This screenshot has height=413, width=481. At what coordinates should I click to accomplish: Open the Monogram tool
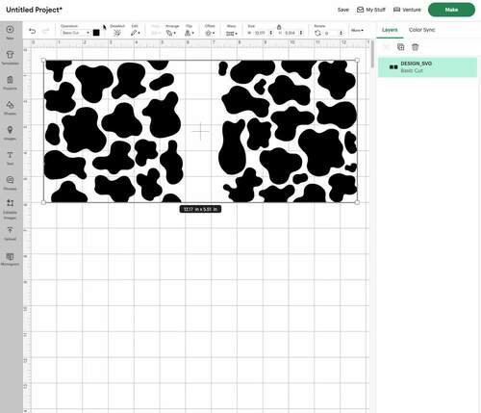[10, 259]
